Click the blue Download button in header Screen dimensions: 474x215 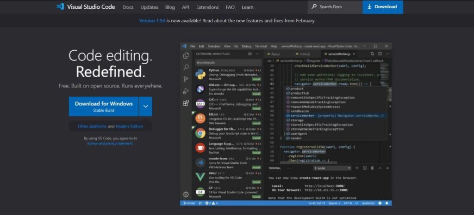pyautogui.click(x=383, y=6)
